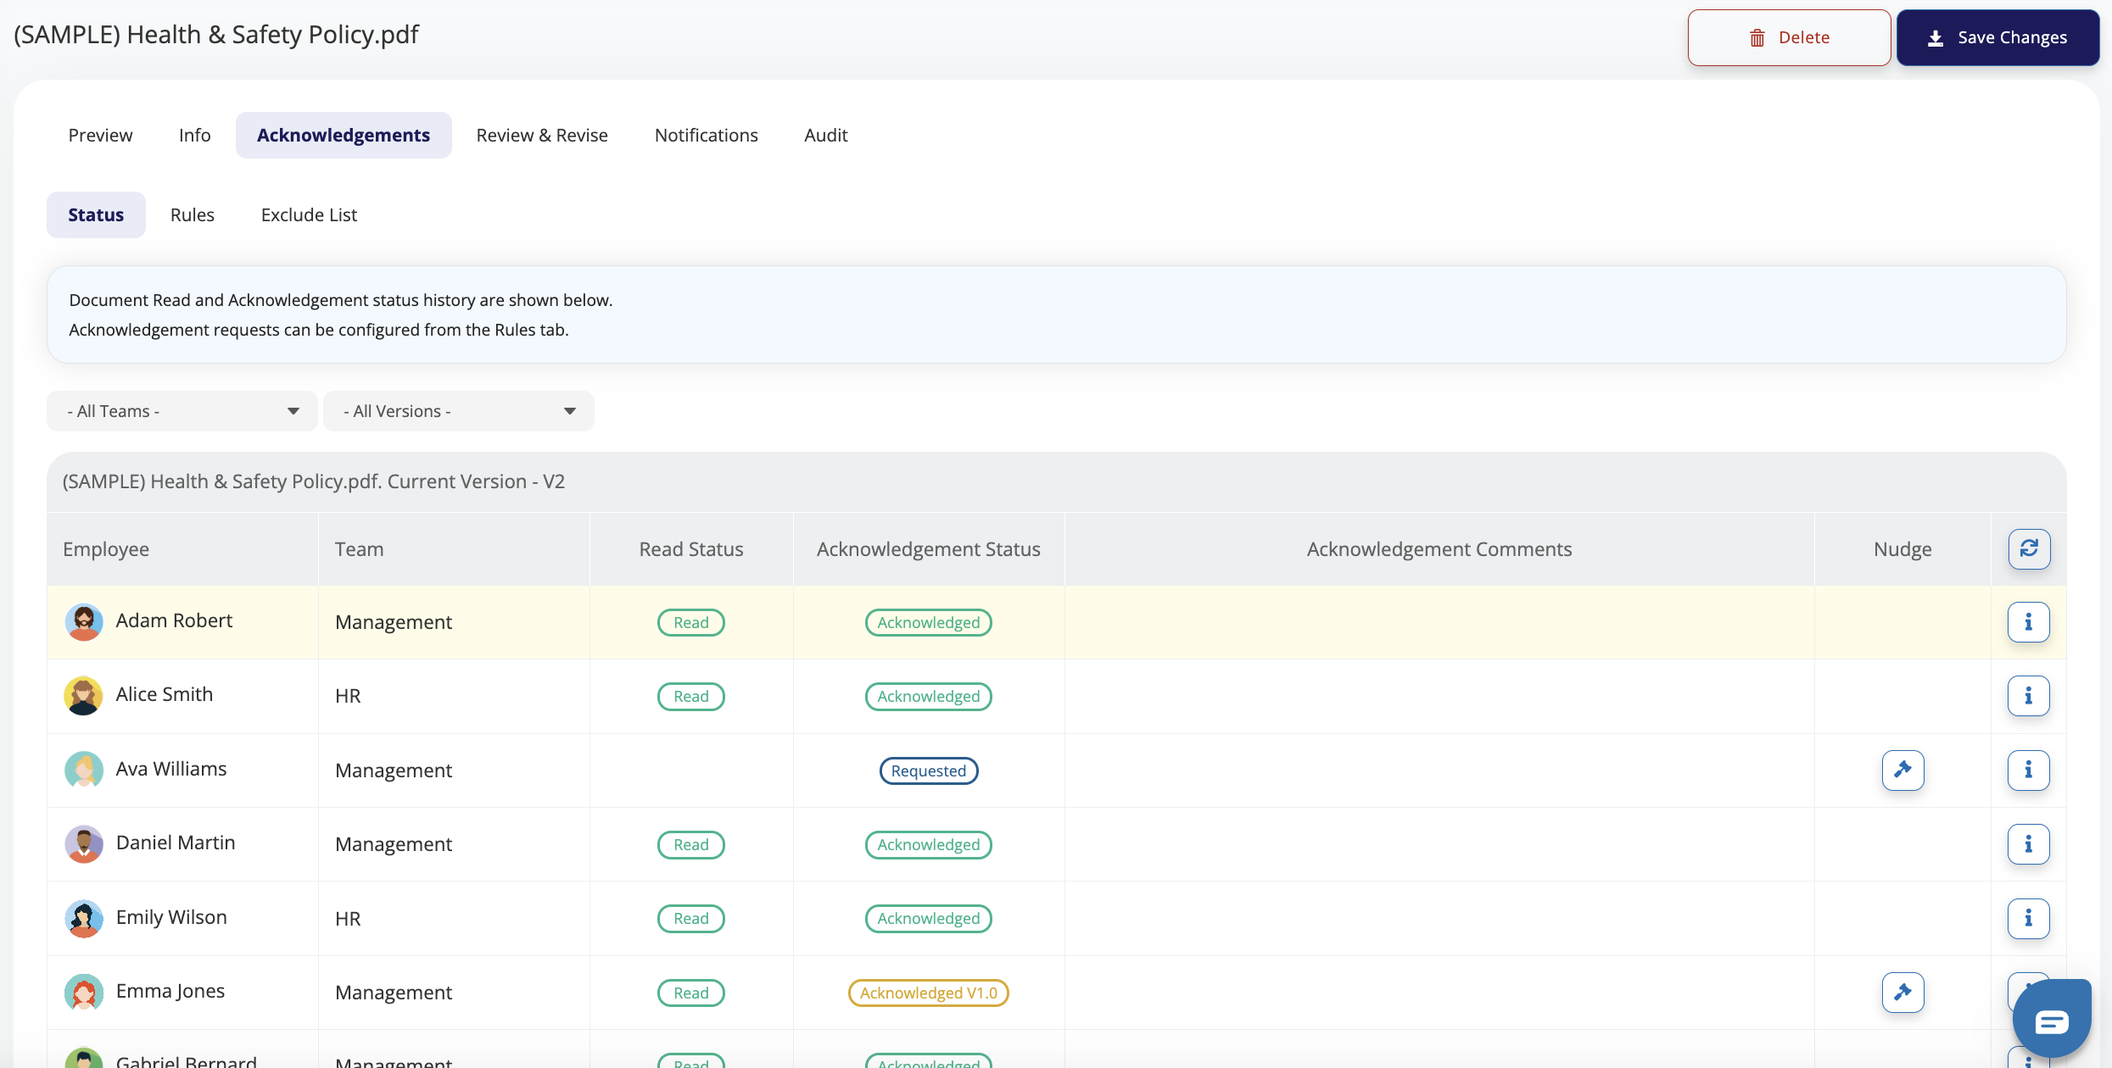Open info icon for Adam Robert
Image resolution: width=2112 pixels, height=1068 pixels.
point(2028,622)
